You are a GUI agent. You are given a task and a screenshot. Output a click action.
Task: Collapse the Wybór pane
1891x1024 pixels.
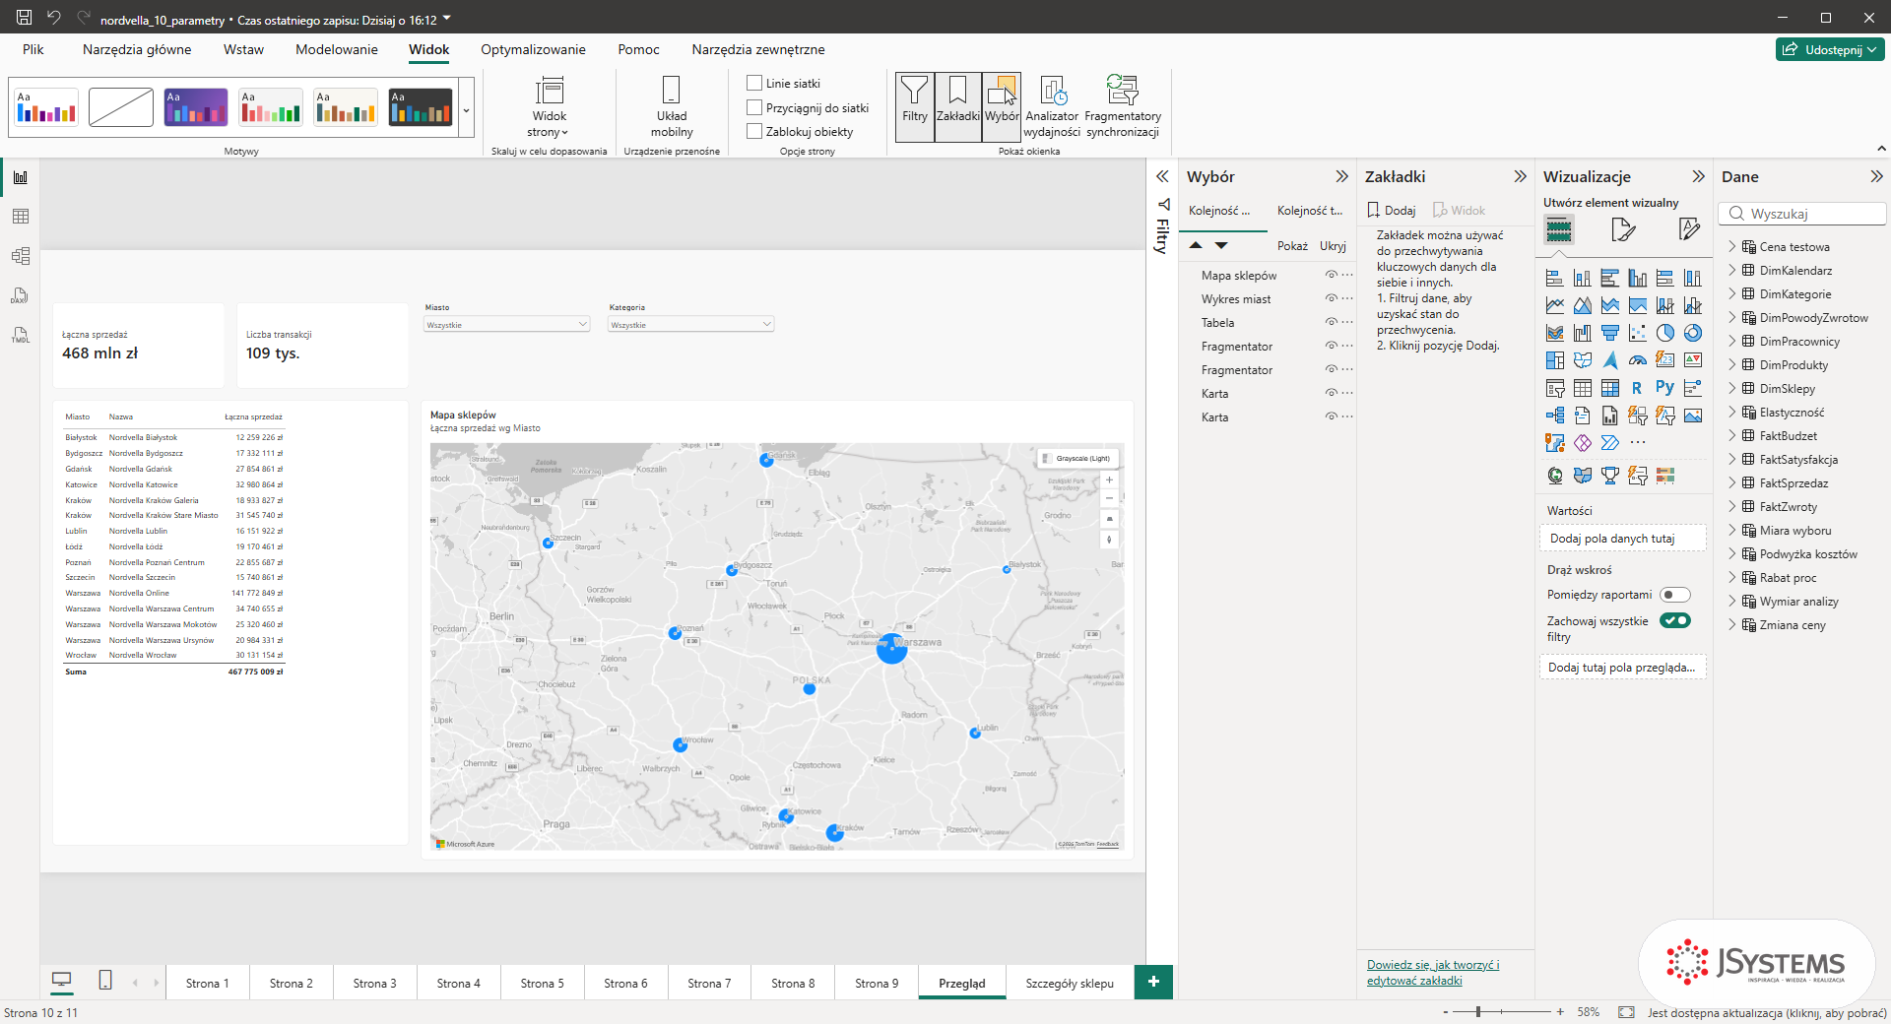[x=1341, y=176]
